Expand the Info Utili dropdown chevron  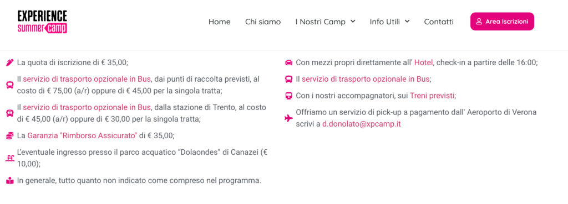pyautogui.click(x=407, y=22)
